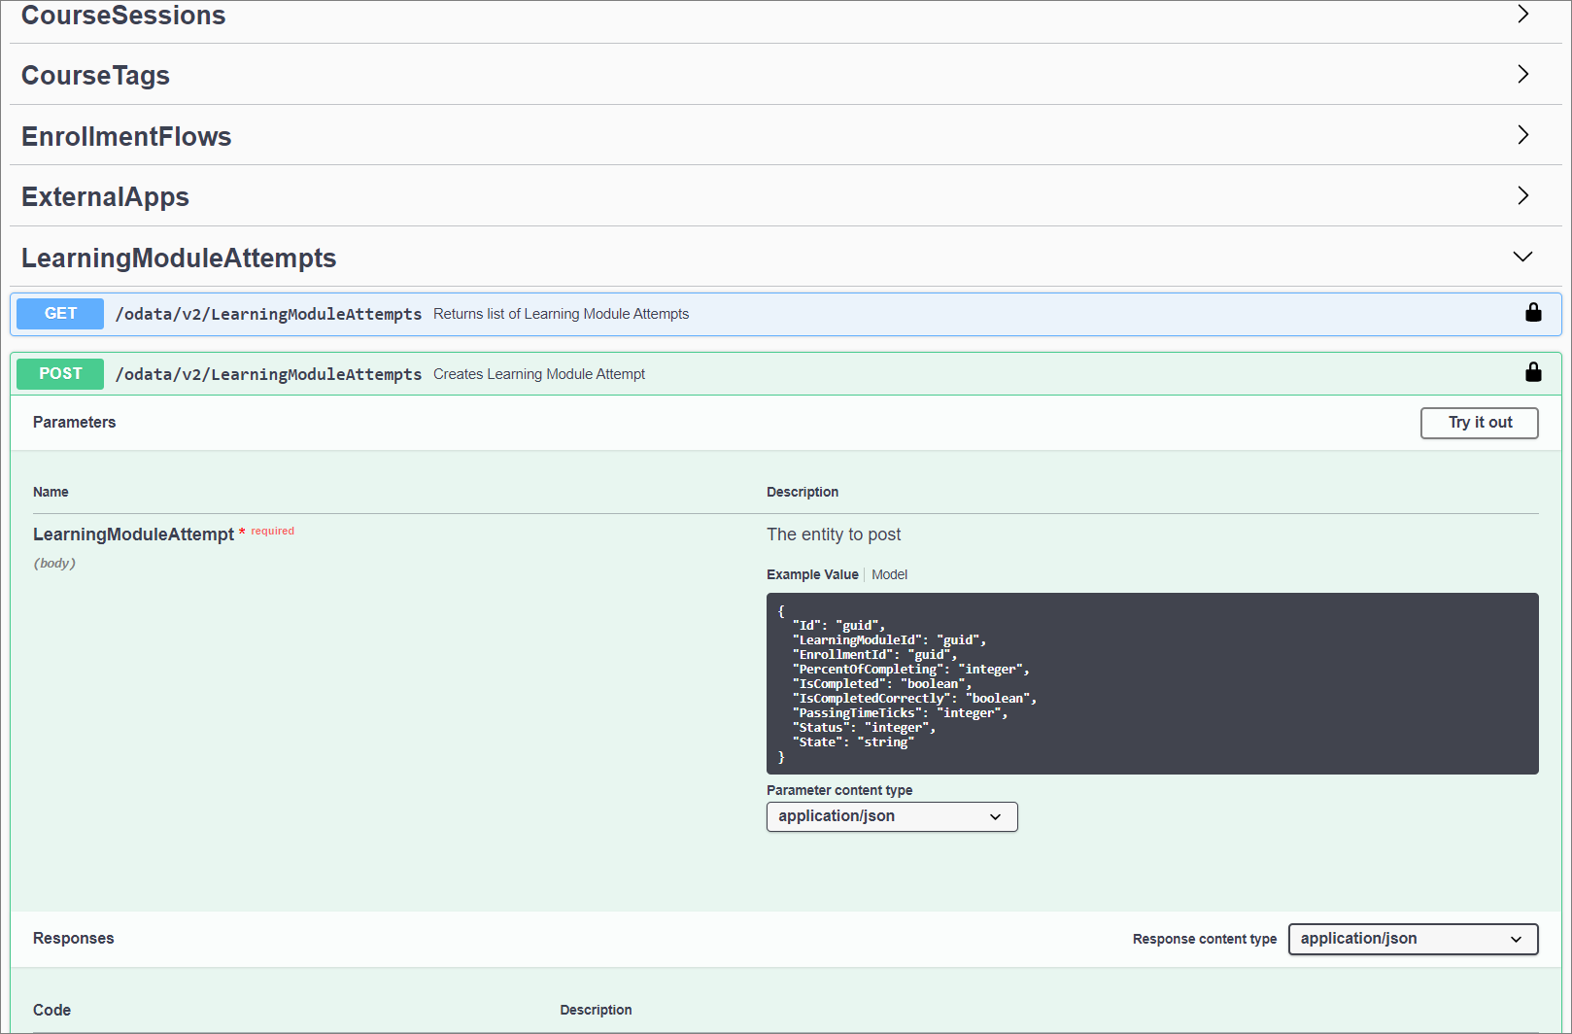This screenshot has height=1034, width=1572.
Task: Expand the CourseSessions section chevron
Action: [x=1522, y=15]
